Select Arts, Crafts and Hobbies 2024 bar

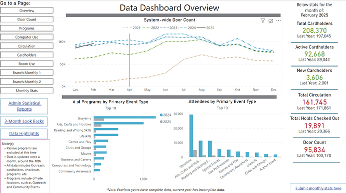pyautogui.click(x=119, y=123)
